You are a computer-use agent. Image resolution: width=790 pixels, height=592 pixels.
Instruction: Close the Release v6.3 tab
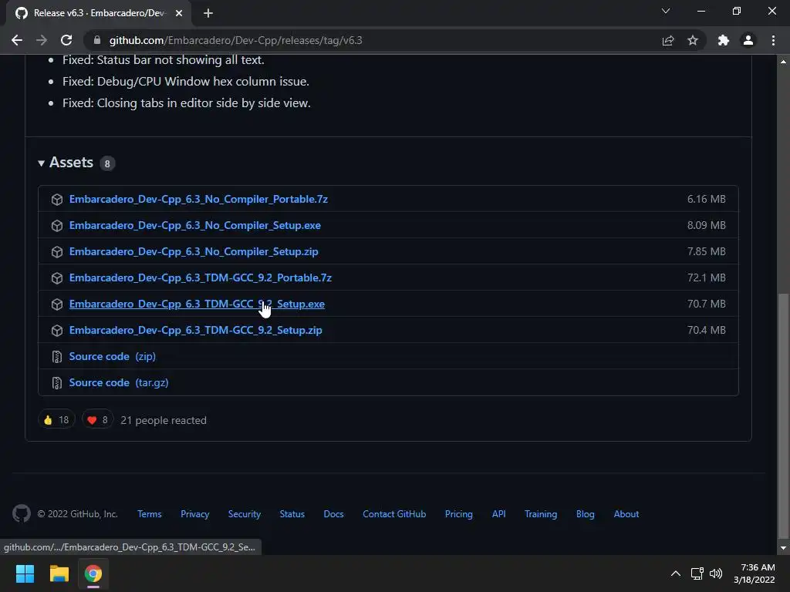tap(179, 13)
